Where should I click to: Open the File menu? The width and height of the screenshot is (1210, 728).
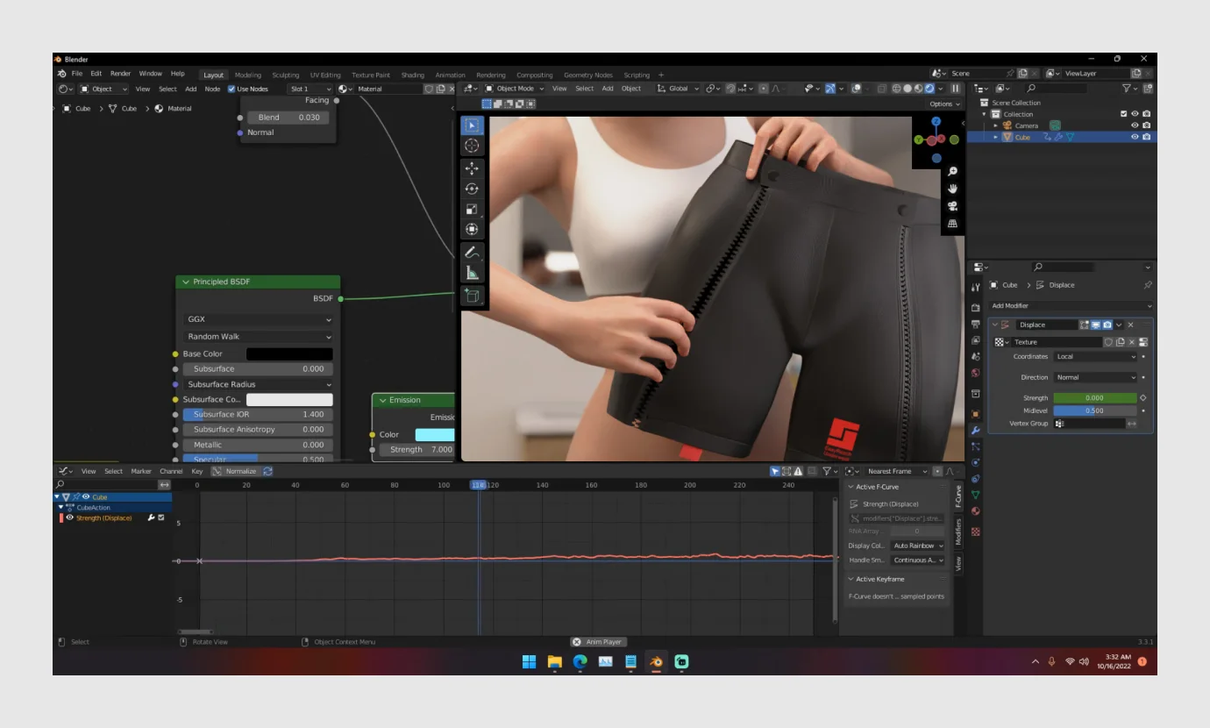coord(77,74)
